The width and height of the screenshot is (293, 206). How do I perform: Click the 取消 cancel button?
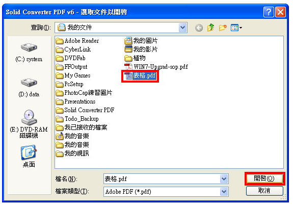[x=264, y=191]
